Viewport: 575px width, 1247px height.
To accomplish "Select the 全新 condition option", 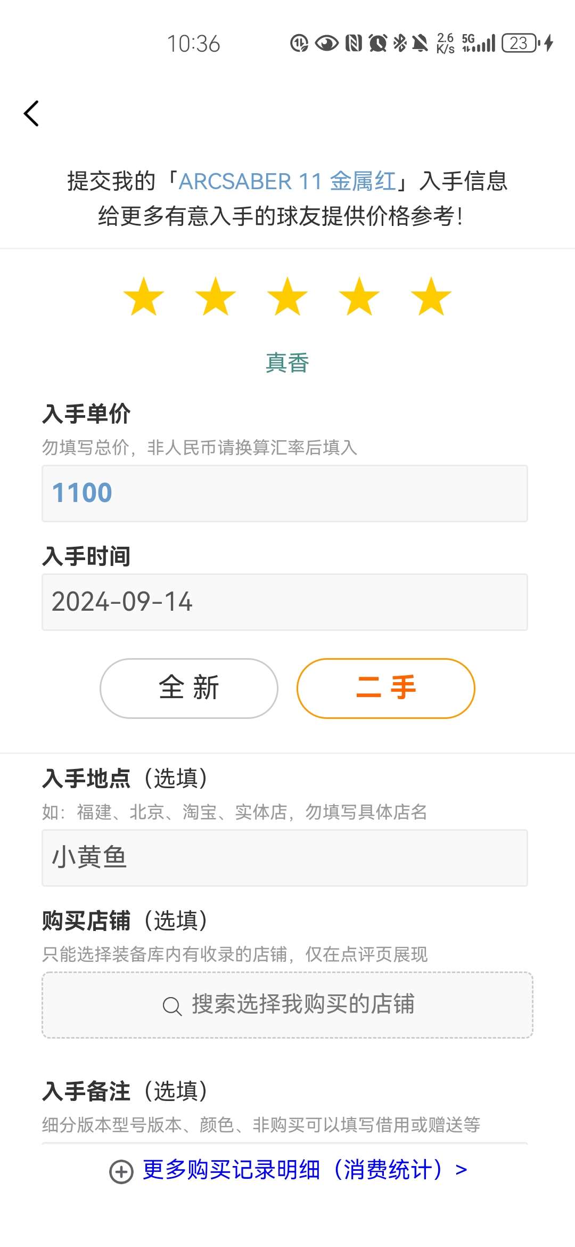I will coord(189,688).
